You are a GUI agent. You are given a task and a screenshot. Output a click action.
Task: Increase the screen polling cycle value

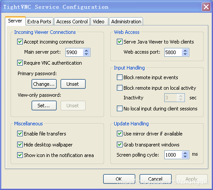pyautogui.click(x=185, y=153)
